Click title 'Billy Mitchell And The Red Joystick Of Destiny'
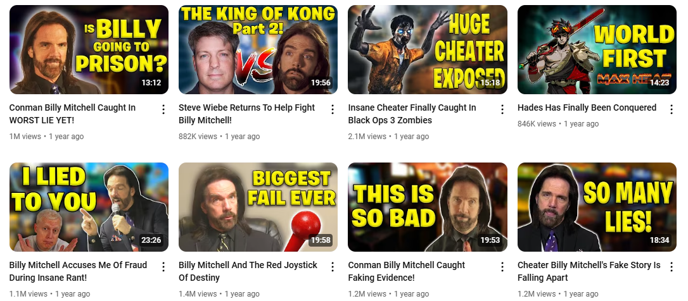This screenshot has width=688, height=301. tap(248, 271)
